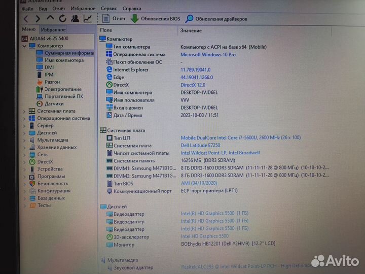Open the Отчёт menu
The image size is (365, 274).
pyautogui.click(x=59, y=9)
